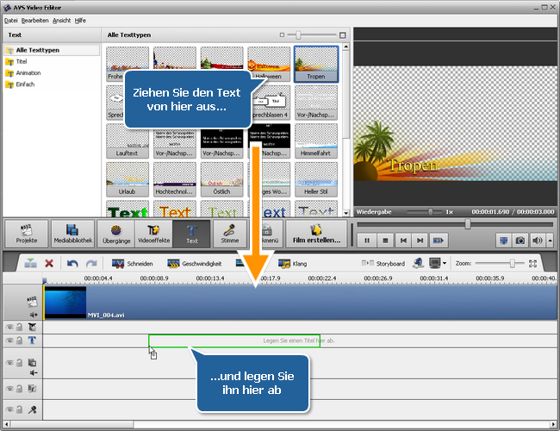Open the Stimme voice recording panel
Viewport: 560px width, 431px height.
(230, 234)
